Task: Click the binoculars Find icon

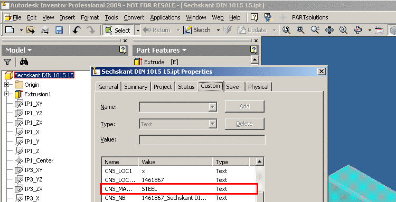Action: coord(24,62)
